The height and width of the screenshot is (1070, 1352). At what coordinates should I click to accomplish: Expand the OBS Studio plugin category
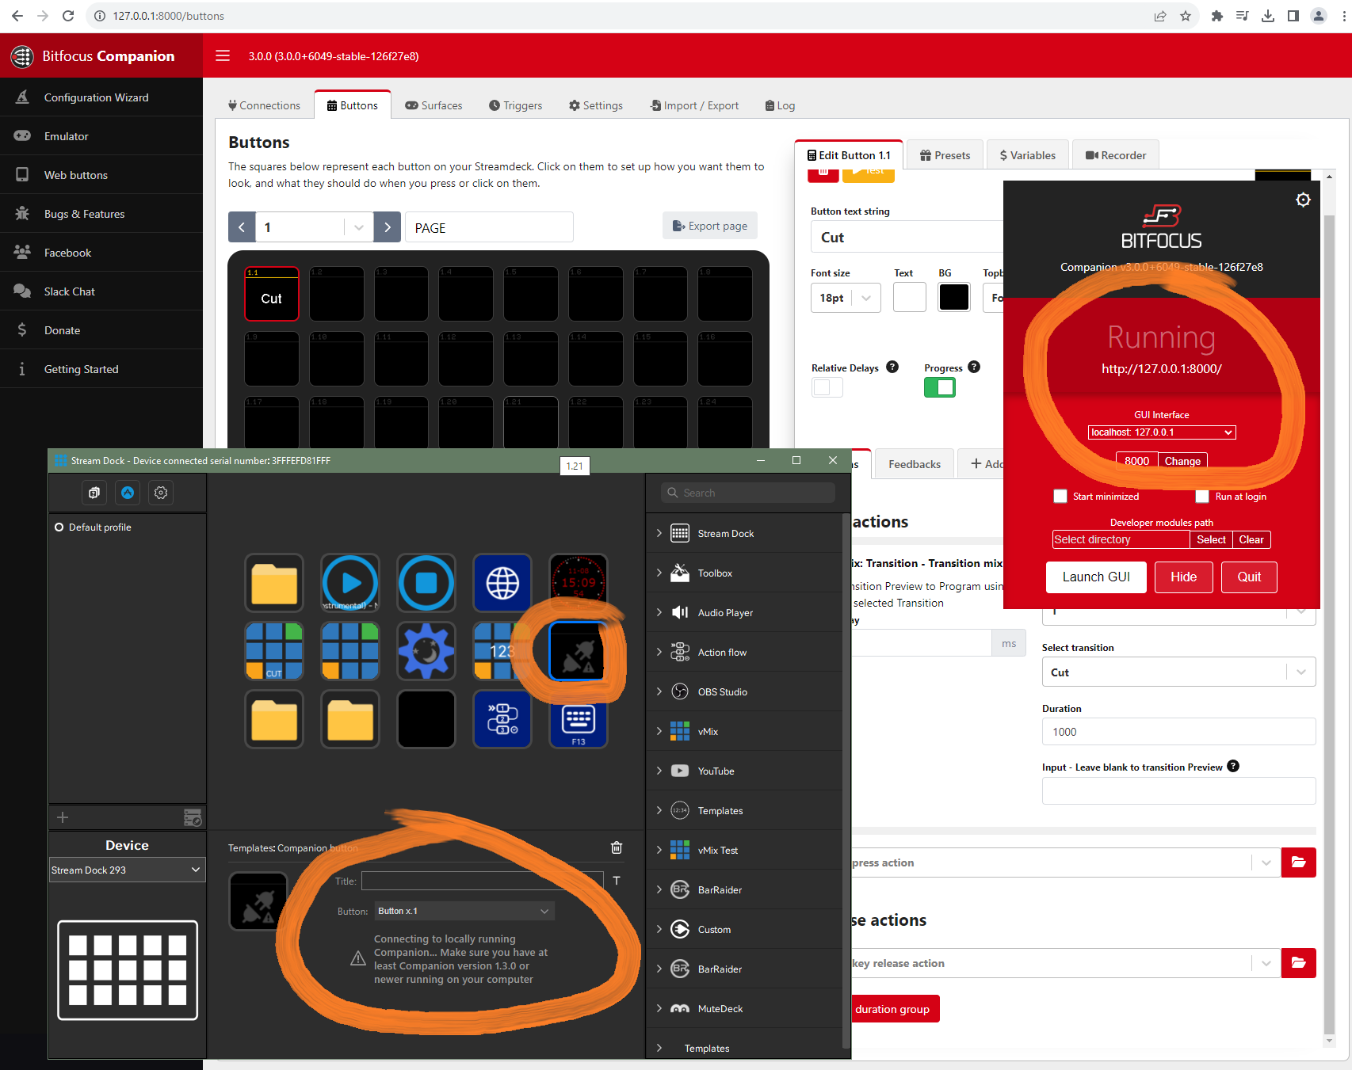click(659, 691)
